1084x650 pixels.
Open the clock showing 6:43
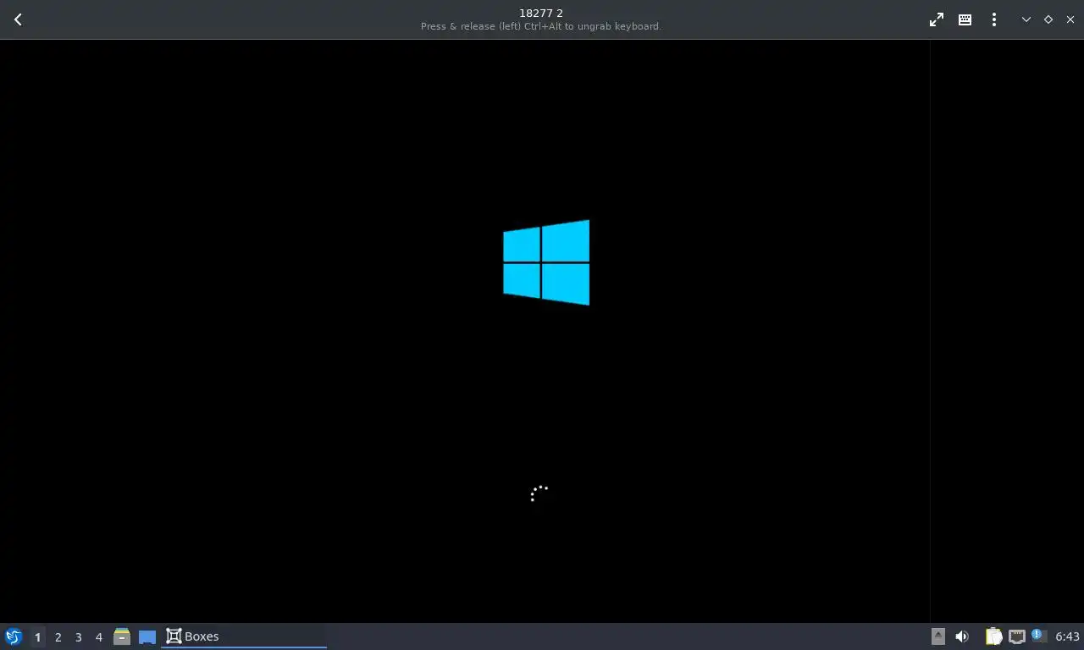[1067, 636]
